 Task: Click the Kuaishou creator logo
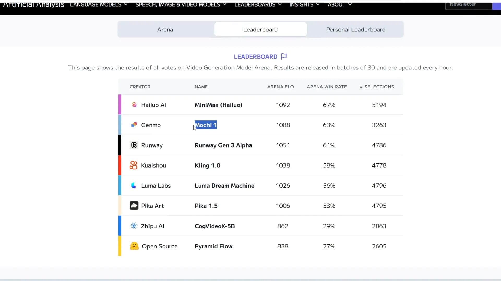click(x=133, y=165)
